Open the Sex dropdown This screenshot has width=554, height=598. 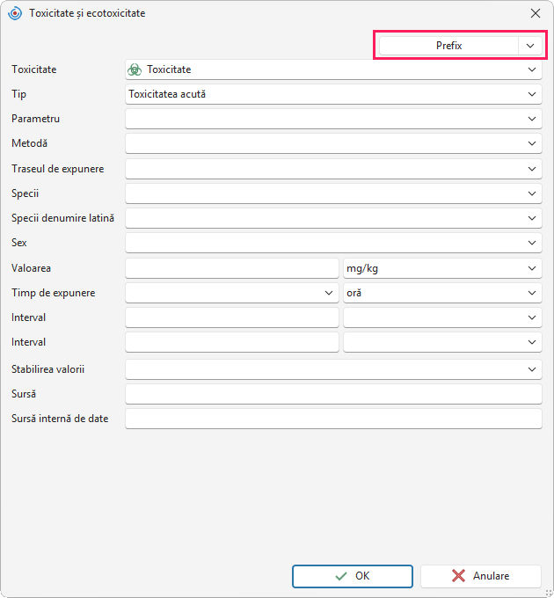(x=333, y=243)
